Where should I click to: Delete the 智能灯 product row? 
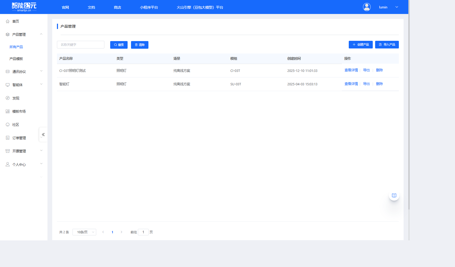coord(379,84)
